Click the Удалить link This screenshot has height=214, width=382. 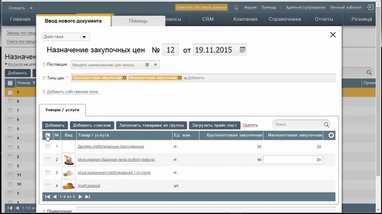[x=250, y=125]
